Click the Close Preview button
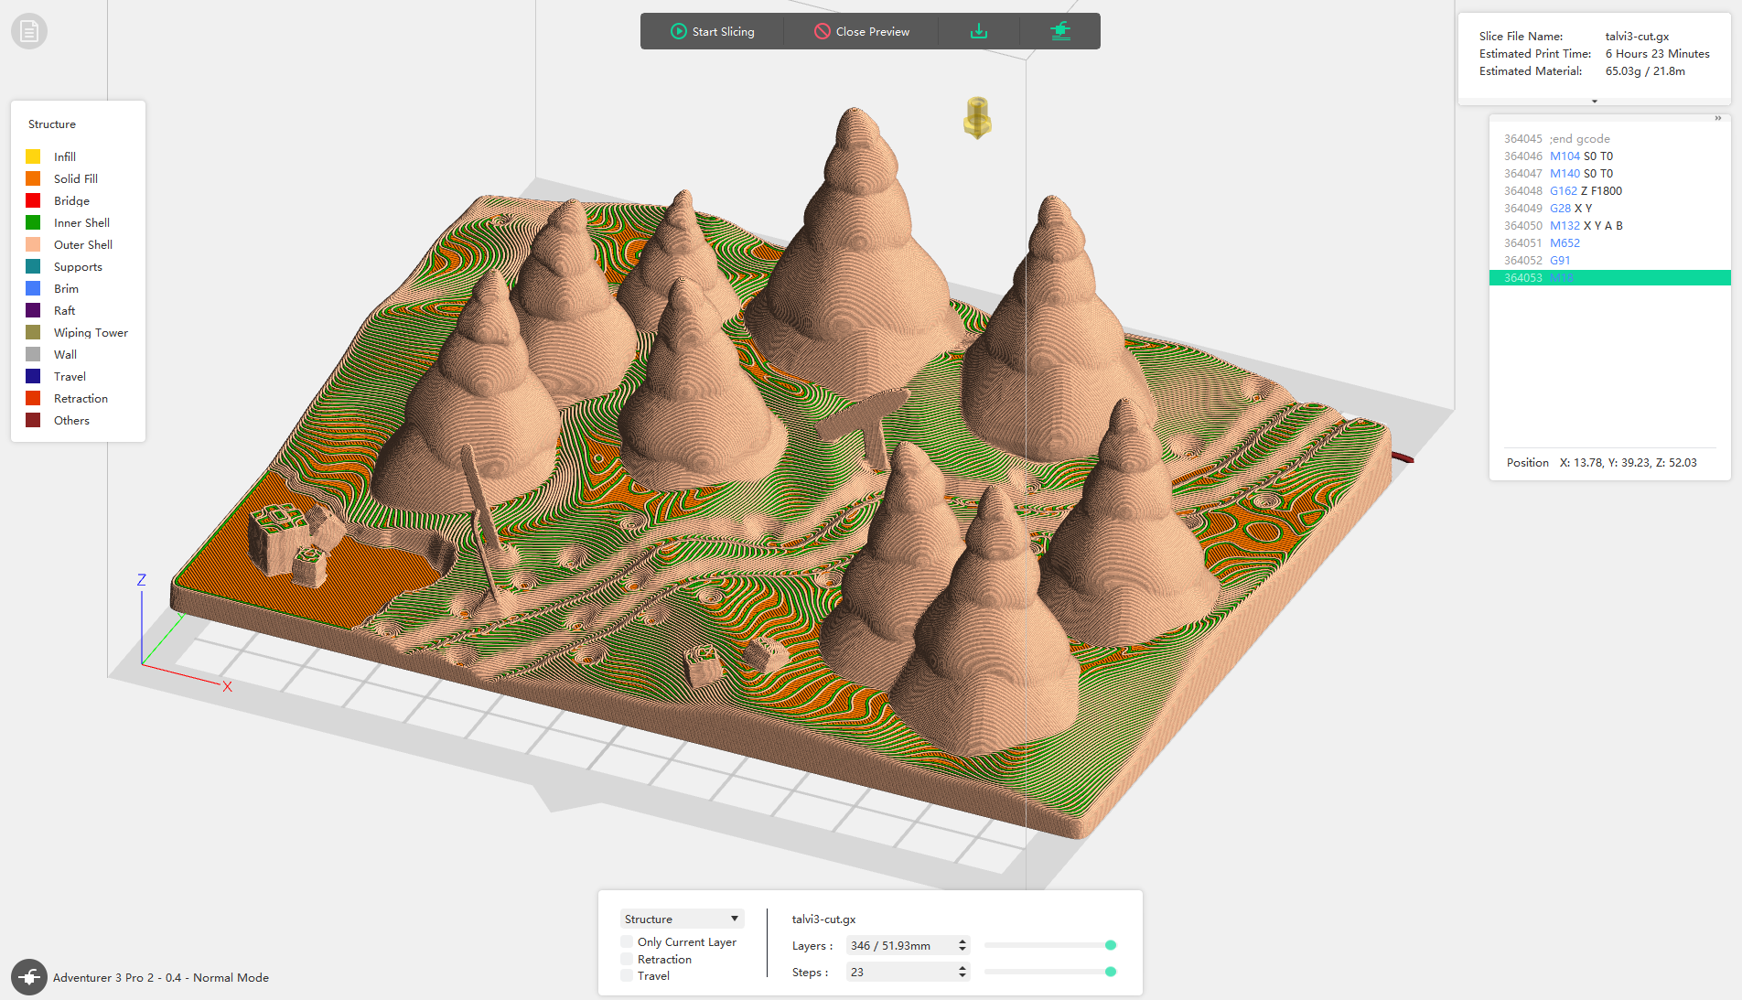The height and width of the screenshot is (1000, 1742). [x=862, y=31]
